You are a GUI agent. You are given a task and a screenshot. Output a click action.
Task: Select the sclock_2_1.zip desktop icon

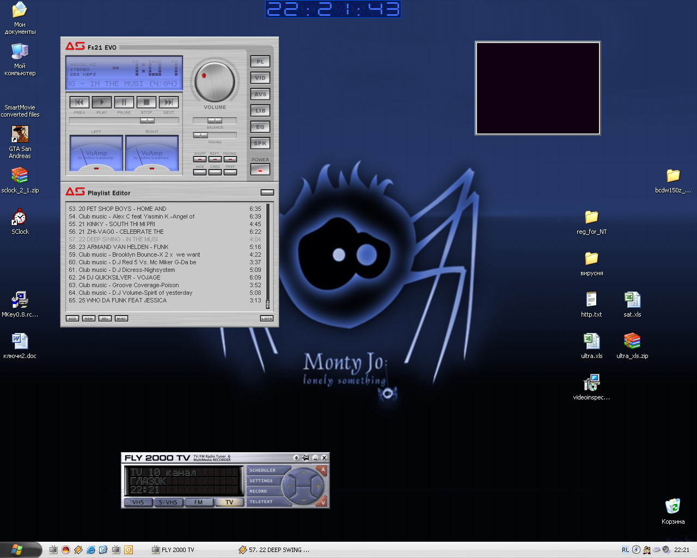click(x=20, y=180)
